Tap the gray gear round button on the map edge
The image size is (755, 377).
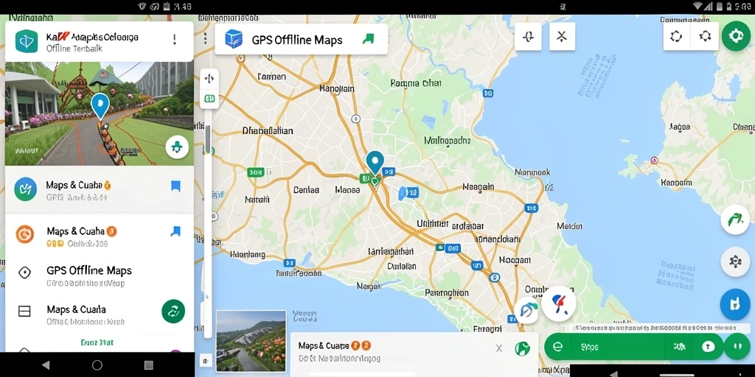(x=735, y=261)
